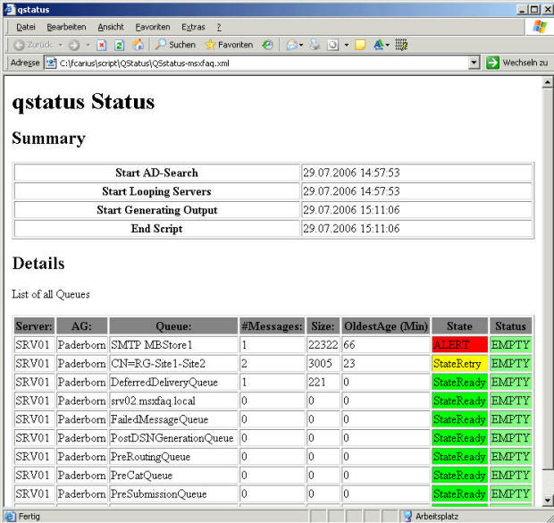Viewport: 554px width, 523px height.
Task: Click the size value 22322
Action: 323,345
